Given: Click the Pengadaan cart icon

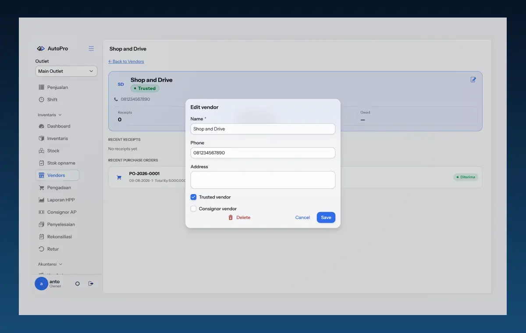Looking at the screenshot, I should click(x=42, y=188).
